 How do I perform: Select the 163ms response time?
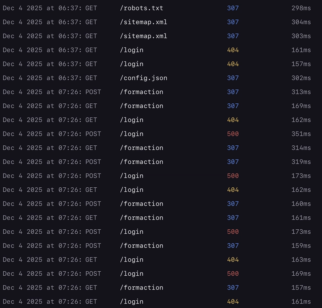(x=301, y=260)
